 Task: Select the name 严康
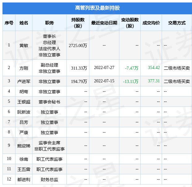[x=24, y=133]
